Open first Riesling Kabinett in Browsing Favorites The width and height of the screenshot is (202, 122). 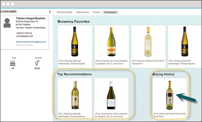point(75,46)
